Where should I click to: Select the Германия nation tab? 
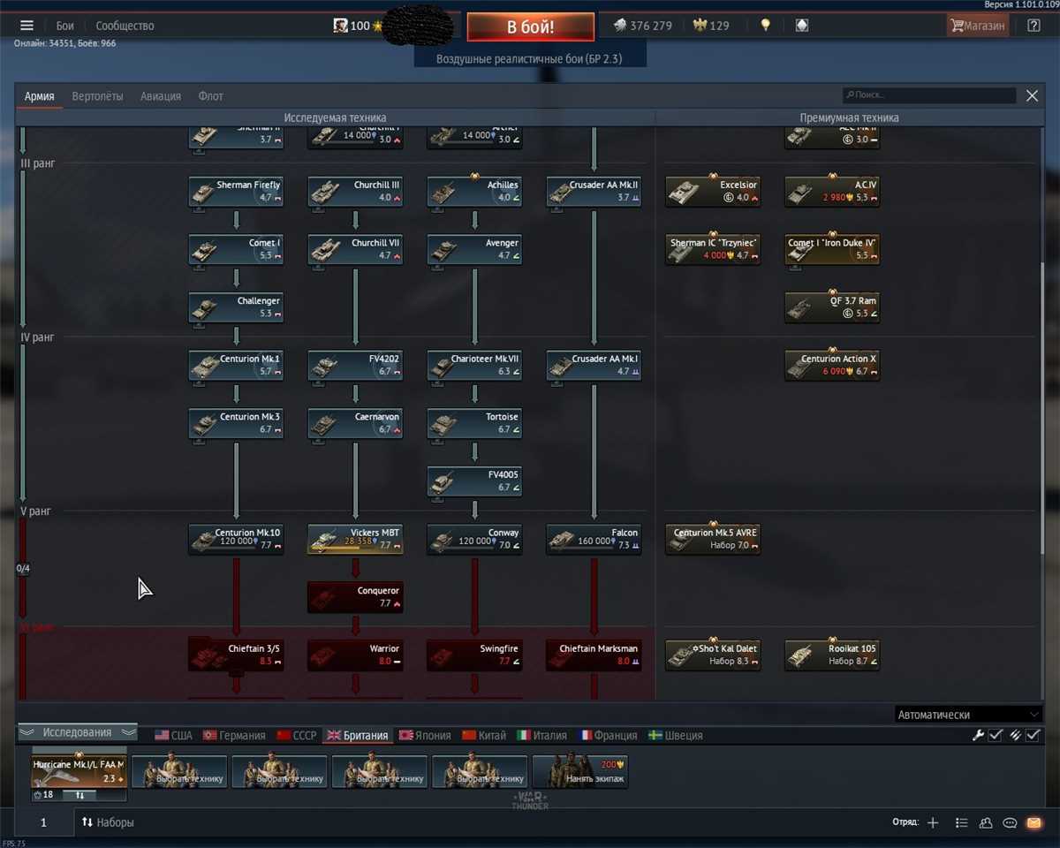(234, 735)
